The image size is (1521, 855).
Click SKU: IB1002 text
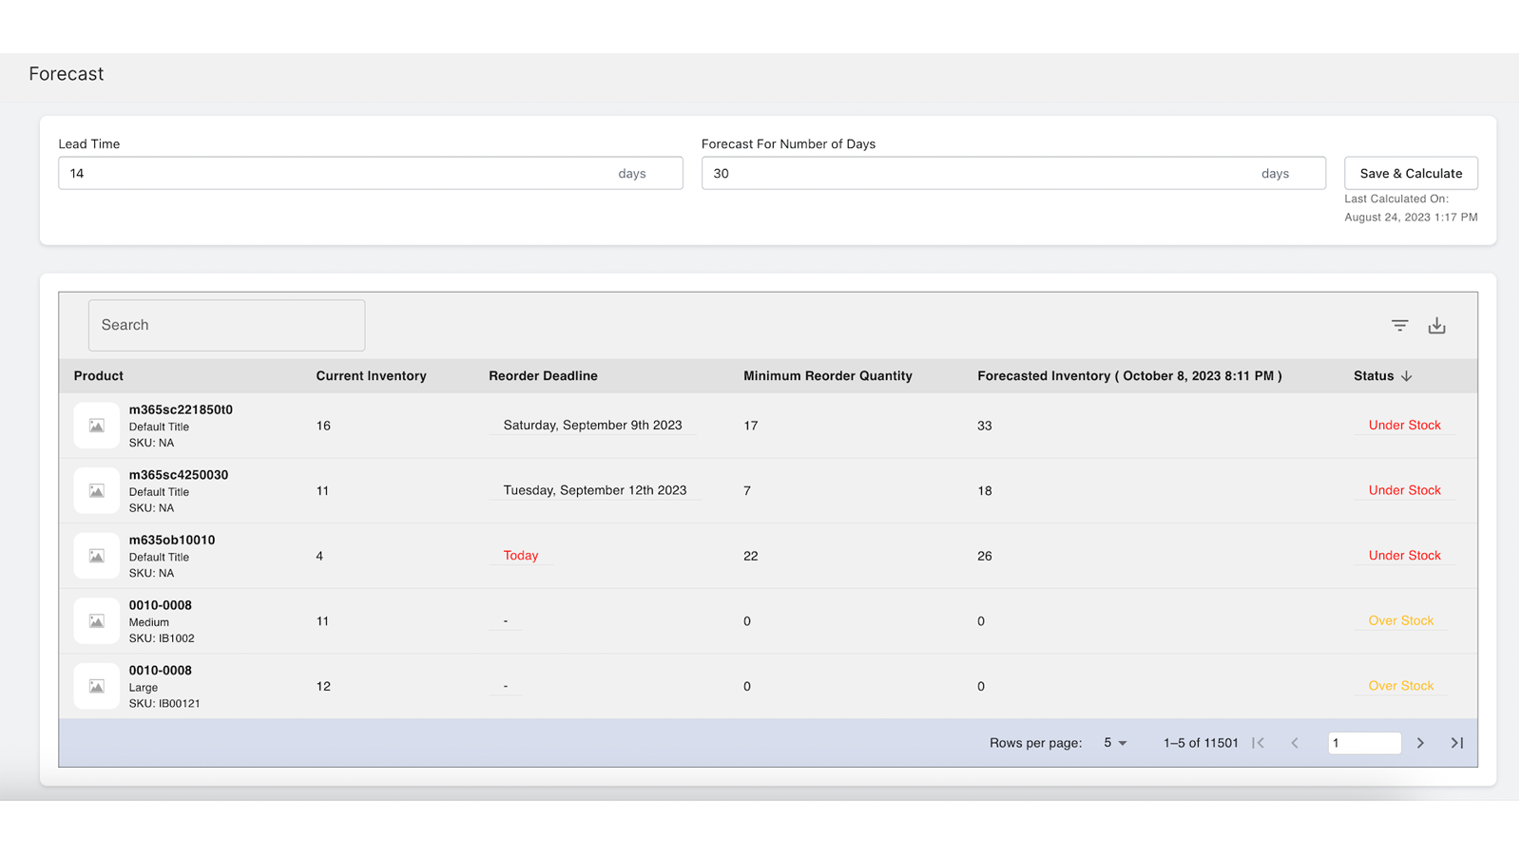[162, 638]
